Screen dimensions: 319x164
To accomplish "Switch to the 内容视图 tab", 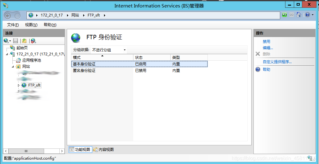I will (103, 150).
